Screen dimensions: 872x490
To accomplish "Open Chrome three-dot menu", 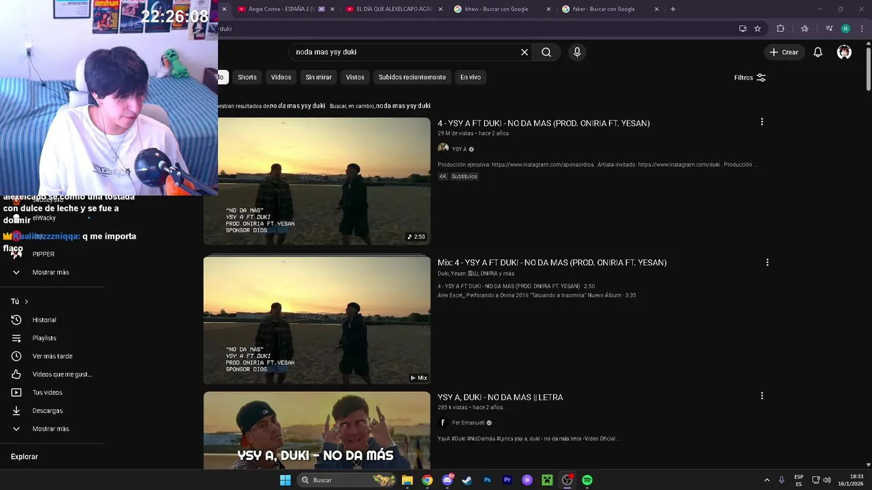I will pos(862,29).
